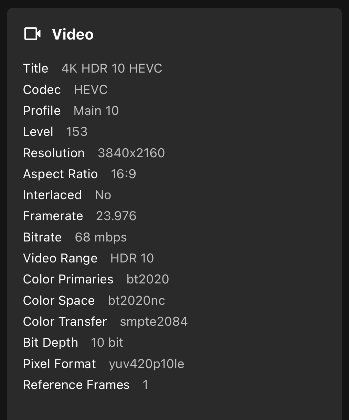Select the Resolution value "3840x2160"

(x=131, y=153)
